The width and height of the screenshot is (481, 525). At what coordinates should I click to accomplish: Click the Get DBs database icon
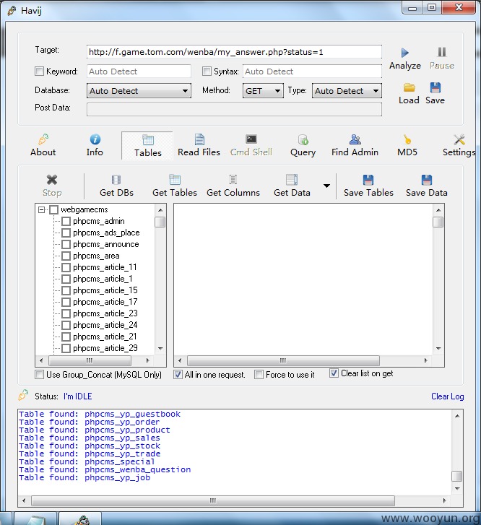coord(116,180)
